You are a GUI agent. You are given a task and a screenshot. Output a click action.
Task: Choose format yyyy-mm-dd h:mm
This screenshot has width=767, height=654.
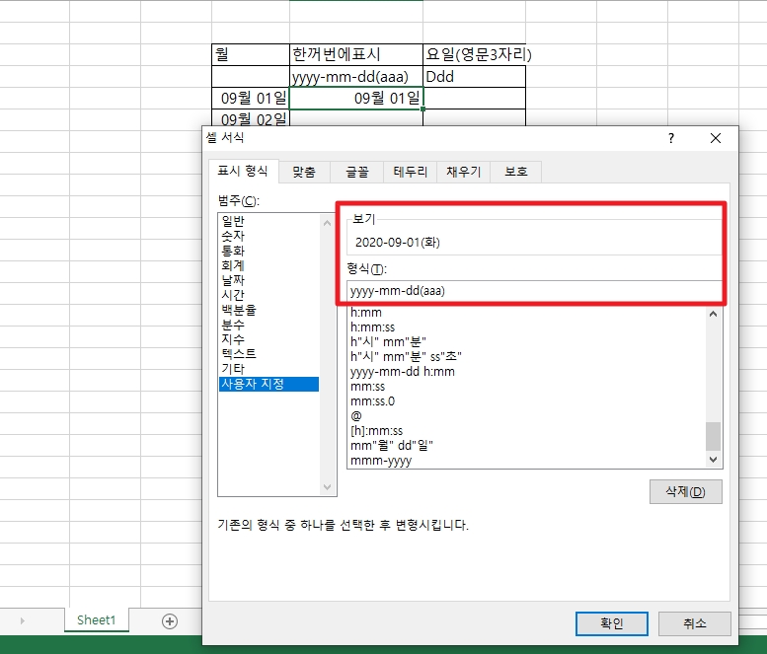pos(526,372)
